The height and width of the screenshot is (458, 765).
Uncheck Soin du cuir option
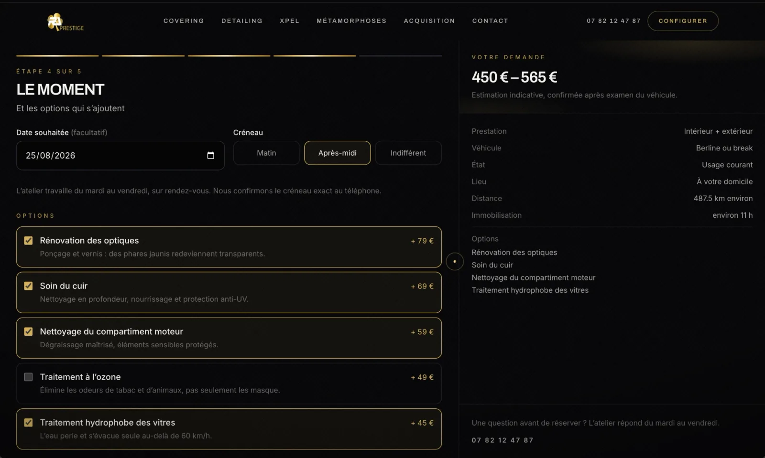pos(28,286)
